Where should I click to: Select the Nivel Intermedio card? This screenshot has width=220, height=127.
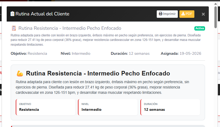coord(108,107)
